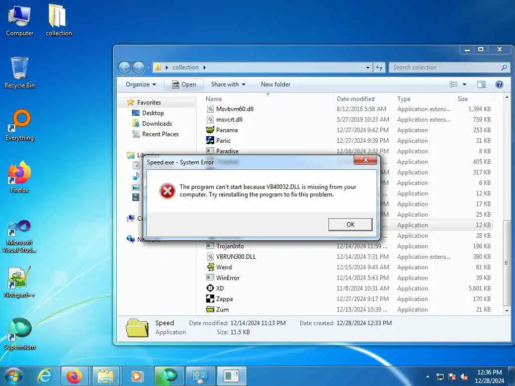Select the Supermium desktop shortcut
Image resolution: width=515 pixels, height=386 pixels.
click(x=20, y=334)
